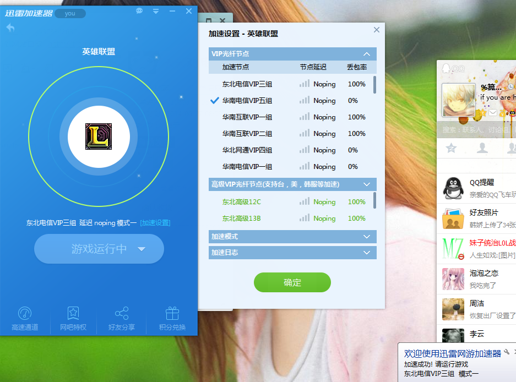This screenshot has height=382, width=516.
Task: Open the 好友分享 share icon
Action: coord(122,313)
